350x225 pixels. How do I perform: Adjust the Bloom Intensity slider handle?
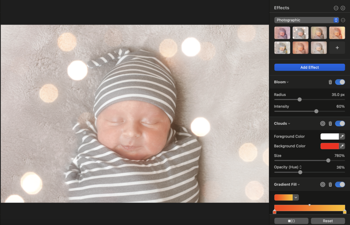pyautogui.click(x=316, y=111)
